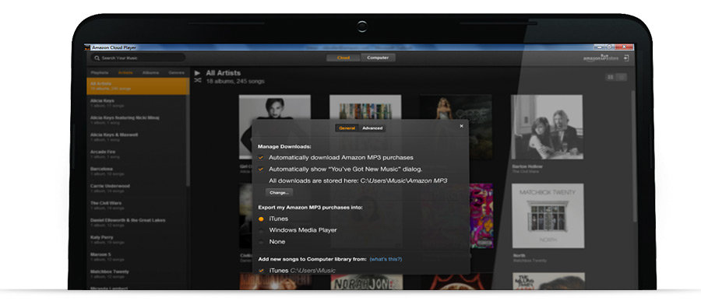This screenshot has height=308, width=701.
Task: Uncheck iTunes library import checkbox
Action: [261, 271]
